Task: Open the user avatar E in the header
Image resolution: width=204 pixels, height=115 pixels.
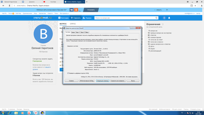Action: coord(164,18)
